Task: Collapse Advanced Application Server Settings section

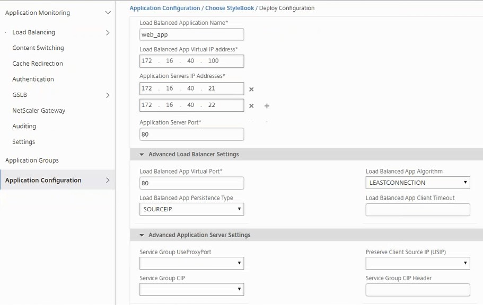Action: coord(142,235)
